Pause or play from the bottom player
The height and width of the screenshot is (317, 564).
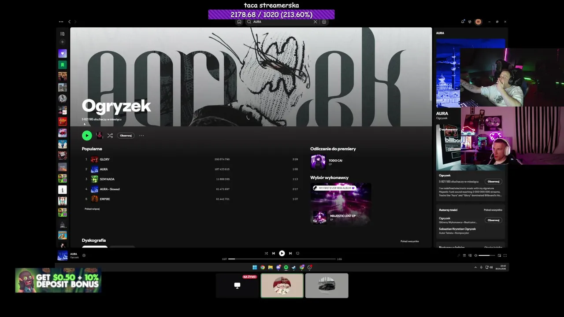[x=282, y=253]
